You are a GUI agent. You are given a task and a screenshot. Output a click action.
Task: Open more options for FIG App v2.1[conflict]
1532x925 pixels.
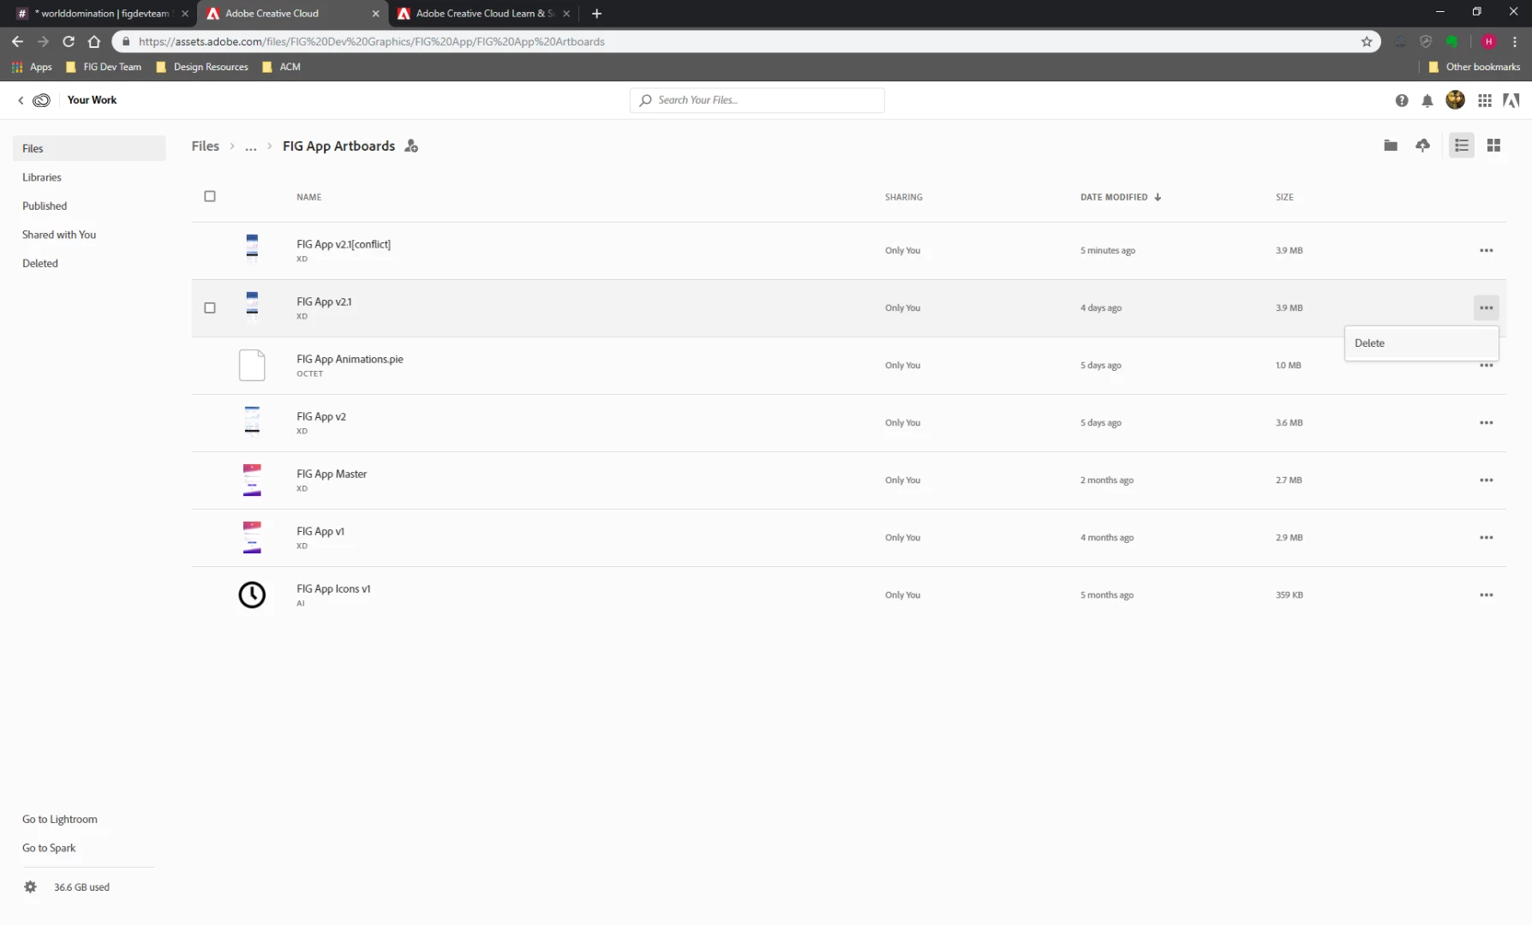click(x=1487, y=250)
